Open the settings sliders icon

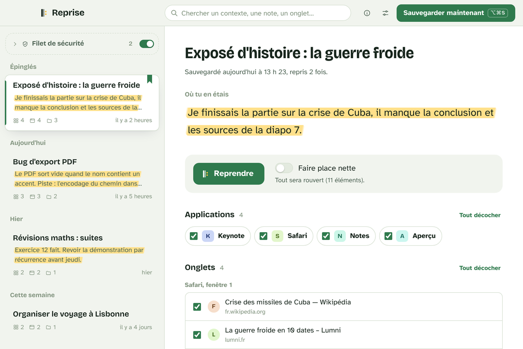(385, 13)
